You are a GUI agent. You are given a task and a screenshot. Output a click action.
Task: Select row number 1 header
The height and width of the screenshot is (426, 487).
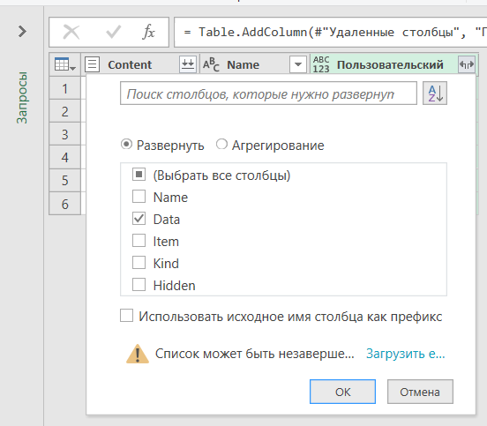point(65,88)
